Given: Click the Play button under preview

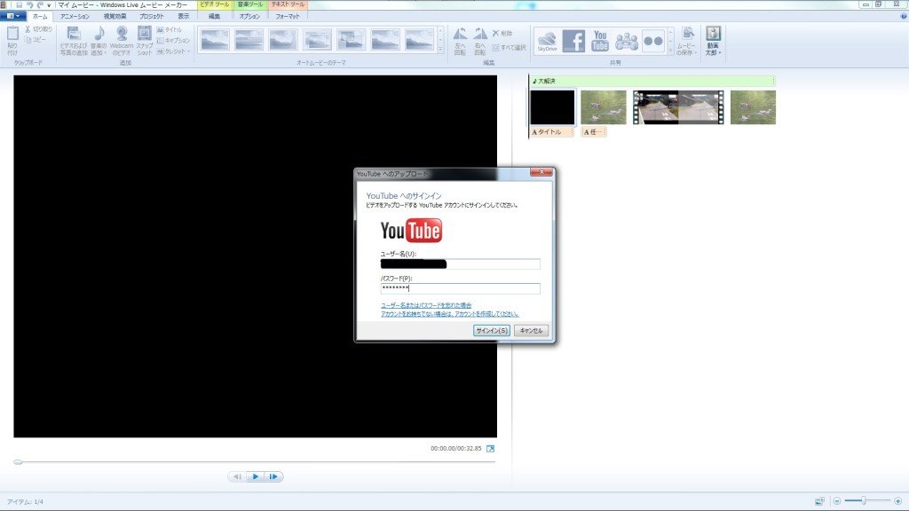Looking at the screenshot, I should [x=255, y=476].
